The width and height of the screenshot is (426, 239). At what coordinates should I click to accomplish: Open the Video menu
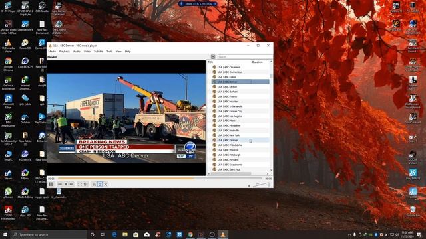click(x=87, y=52)
